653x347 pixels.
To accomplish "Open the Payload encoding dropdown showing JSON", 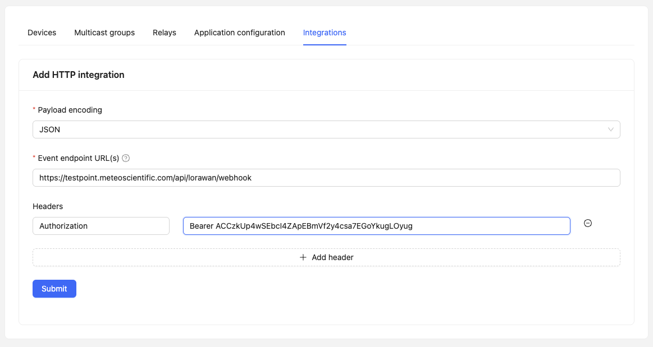I will (x=326, y=129).
